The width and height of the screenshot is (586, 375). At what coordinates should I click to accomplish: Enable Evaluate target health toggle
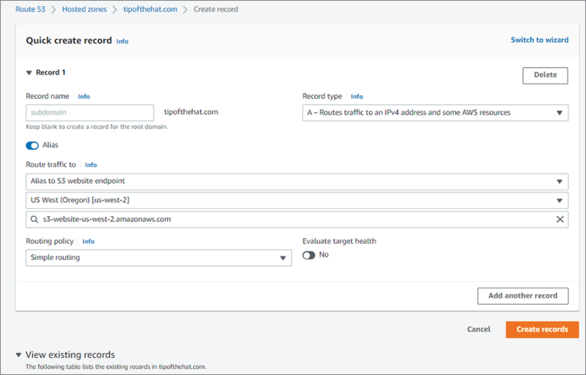pos(309,255)
